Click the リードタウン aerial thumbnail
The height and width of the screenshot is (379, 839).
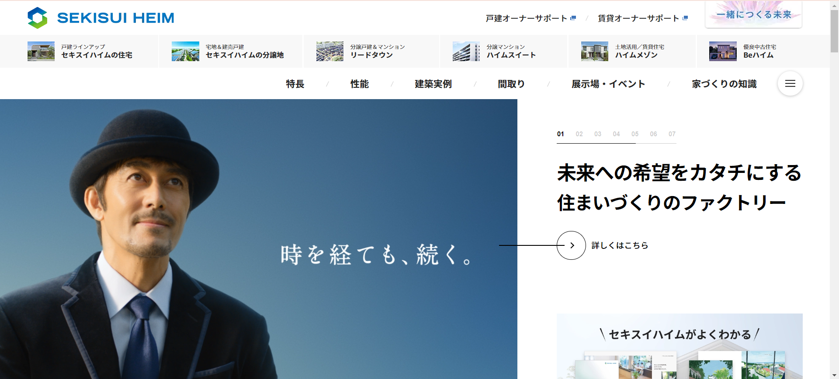(x=330, y=52)
